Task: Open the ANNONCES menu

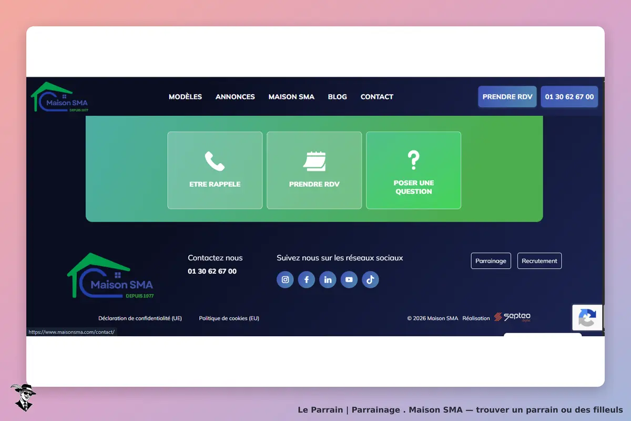Action: pyautogui.click(x=235, y=97)
